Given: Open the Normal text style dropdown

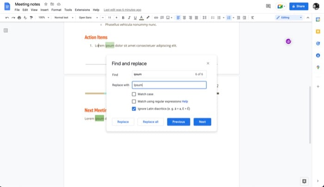Looking at the screenshot, I should pyautogui.click(x=64, y=18).
